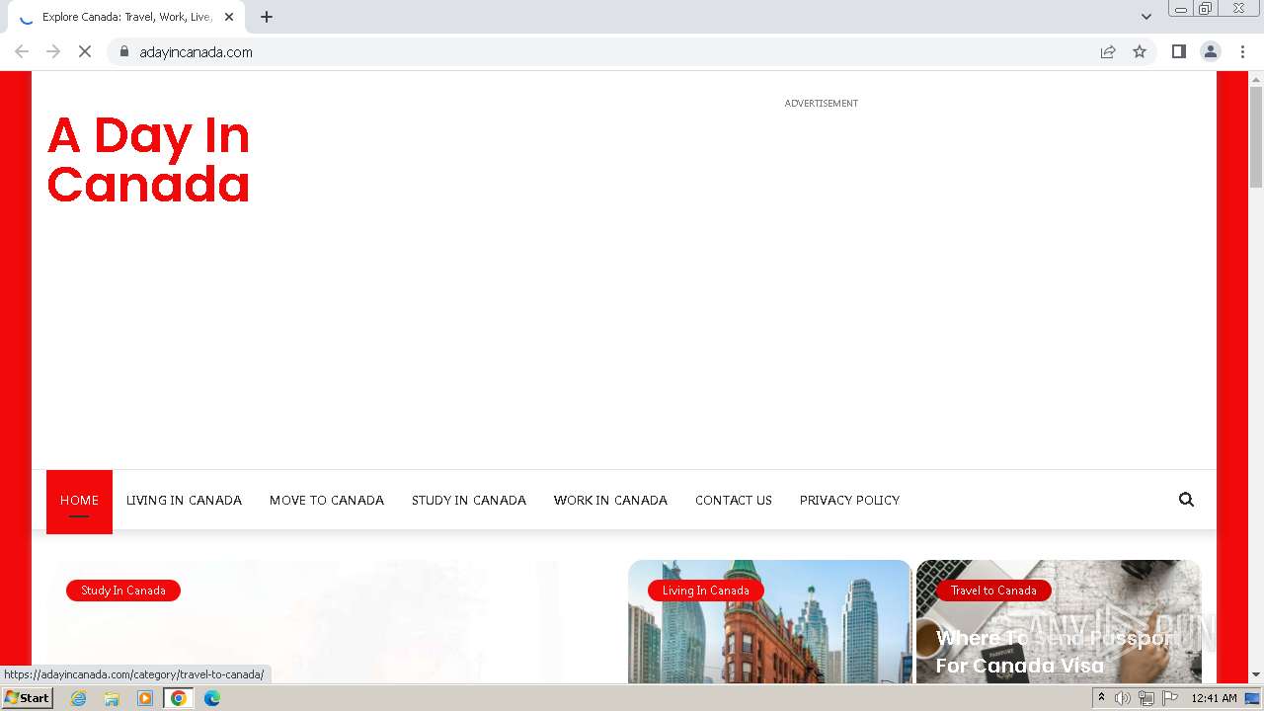Open the A Day In Canada logo

coord(148,160)
